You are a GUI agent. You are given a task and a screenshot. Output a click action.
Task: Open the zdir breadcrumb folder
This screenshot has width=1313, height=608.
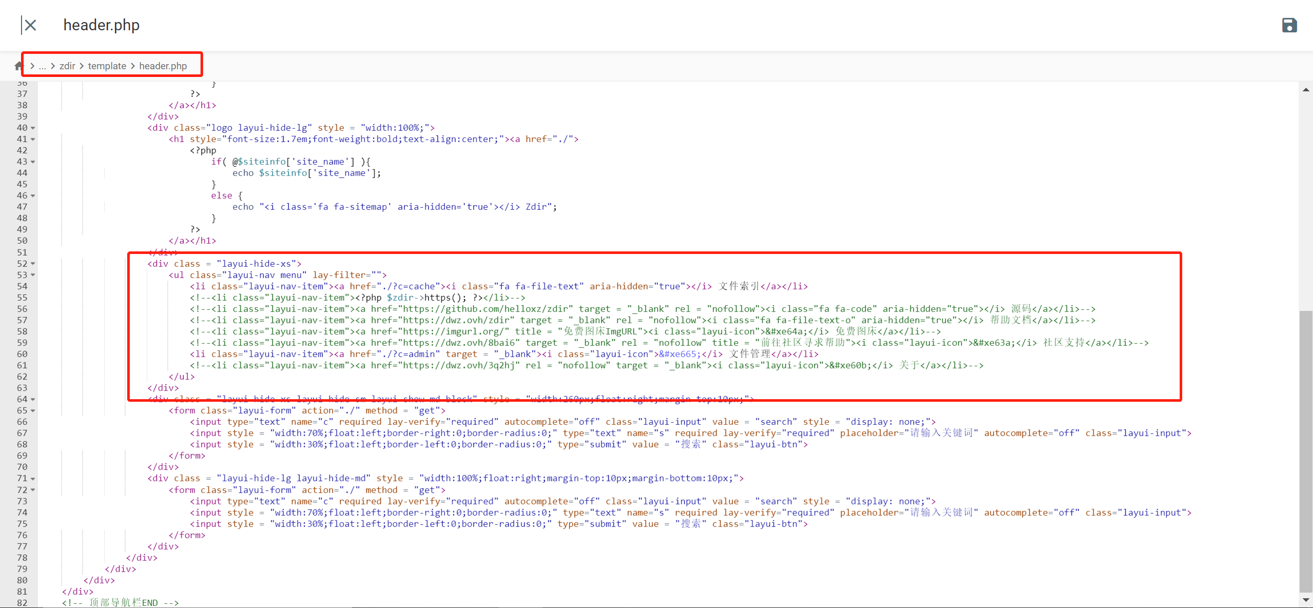pyautogui.click(x=67, y=66)
